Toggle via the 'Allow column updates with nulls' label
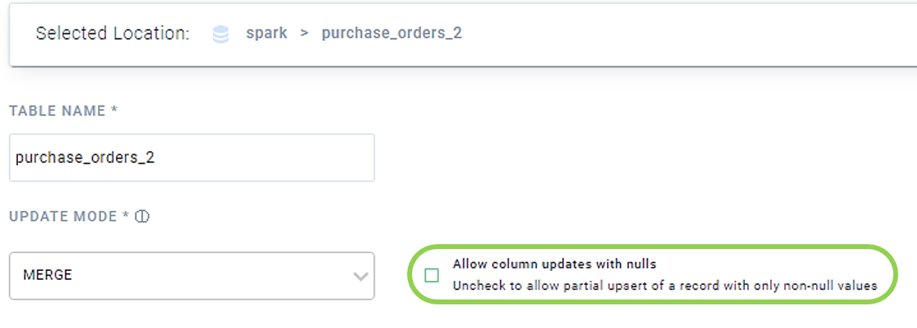The height and width of the screenshot is (328, 917). pos(555,264)
